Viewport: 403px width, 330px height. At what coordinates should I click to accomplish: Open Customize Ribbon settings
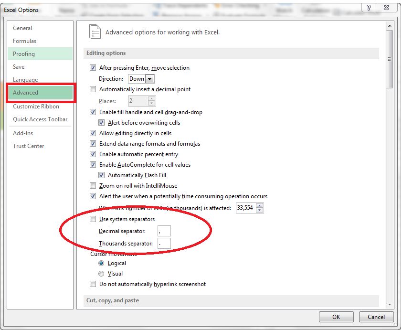(x=40, y=106)
